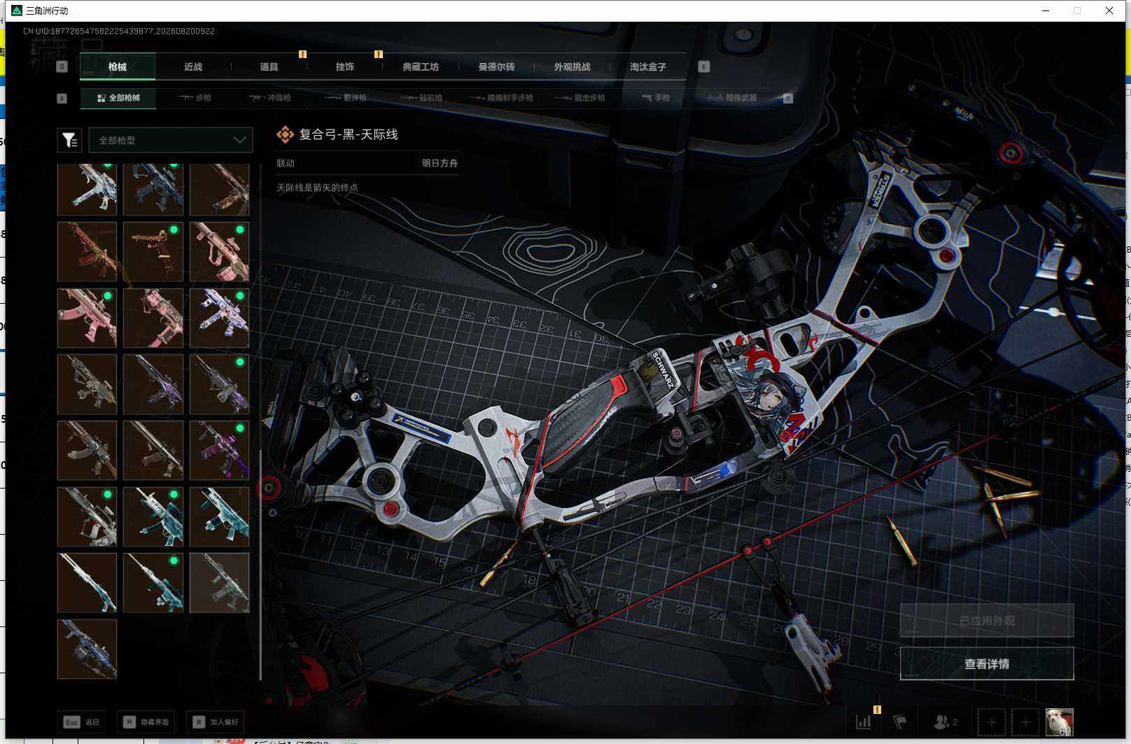Click the skin name 复合弓-黑-天际线
The height and width of the screenshot is (744, 1131).
(x=349, y=134)
